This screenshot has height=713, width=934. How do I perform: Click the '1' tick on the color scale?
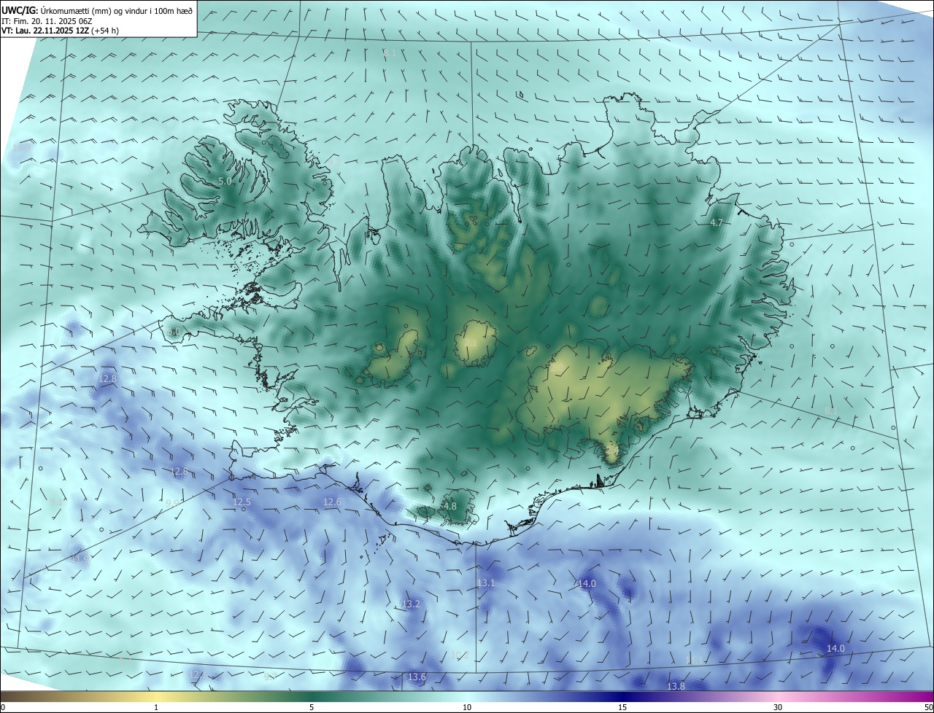click(156, 707)
